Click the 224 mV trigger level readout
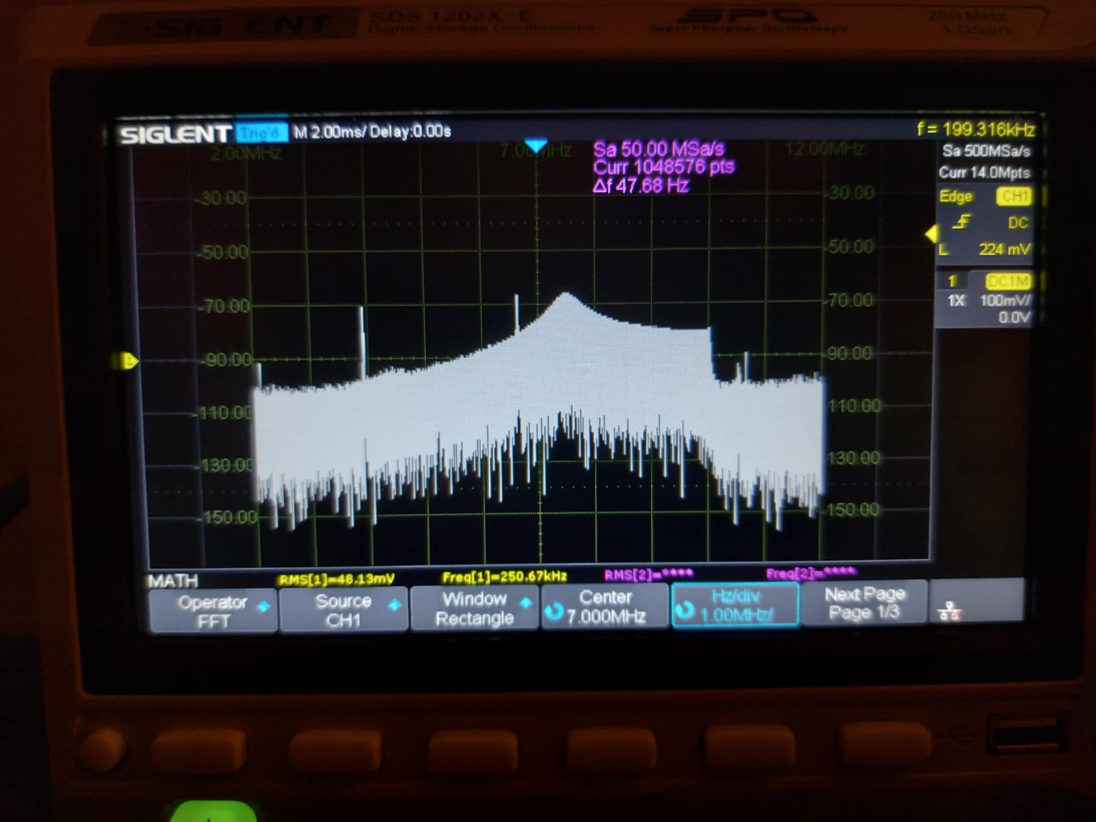This screenshot has width=1096, height=822. (x=1004, y=249)
